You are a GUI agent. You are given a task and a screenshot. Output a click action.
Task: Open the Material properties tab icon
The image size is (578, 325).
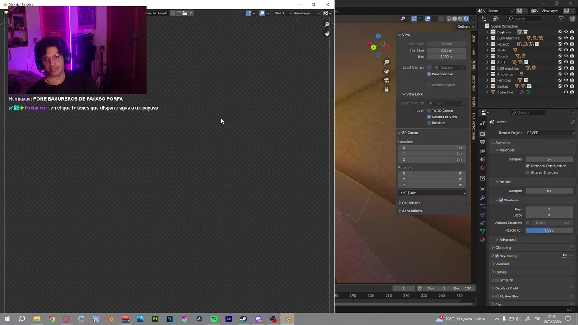pyautogui.click(x=483, y=240)
